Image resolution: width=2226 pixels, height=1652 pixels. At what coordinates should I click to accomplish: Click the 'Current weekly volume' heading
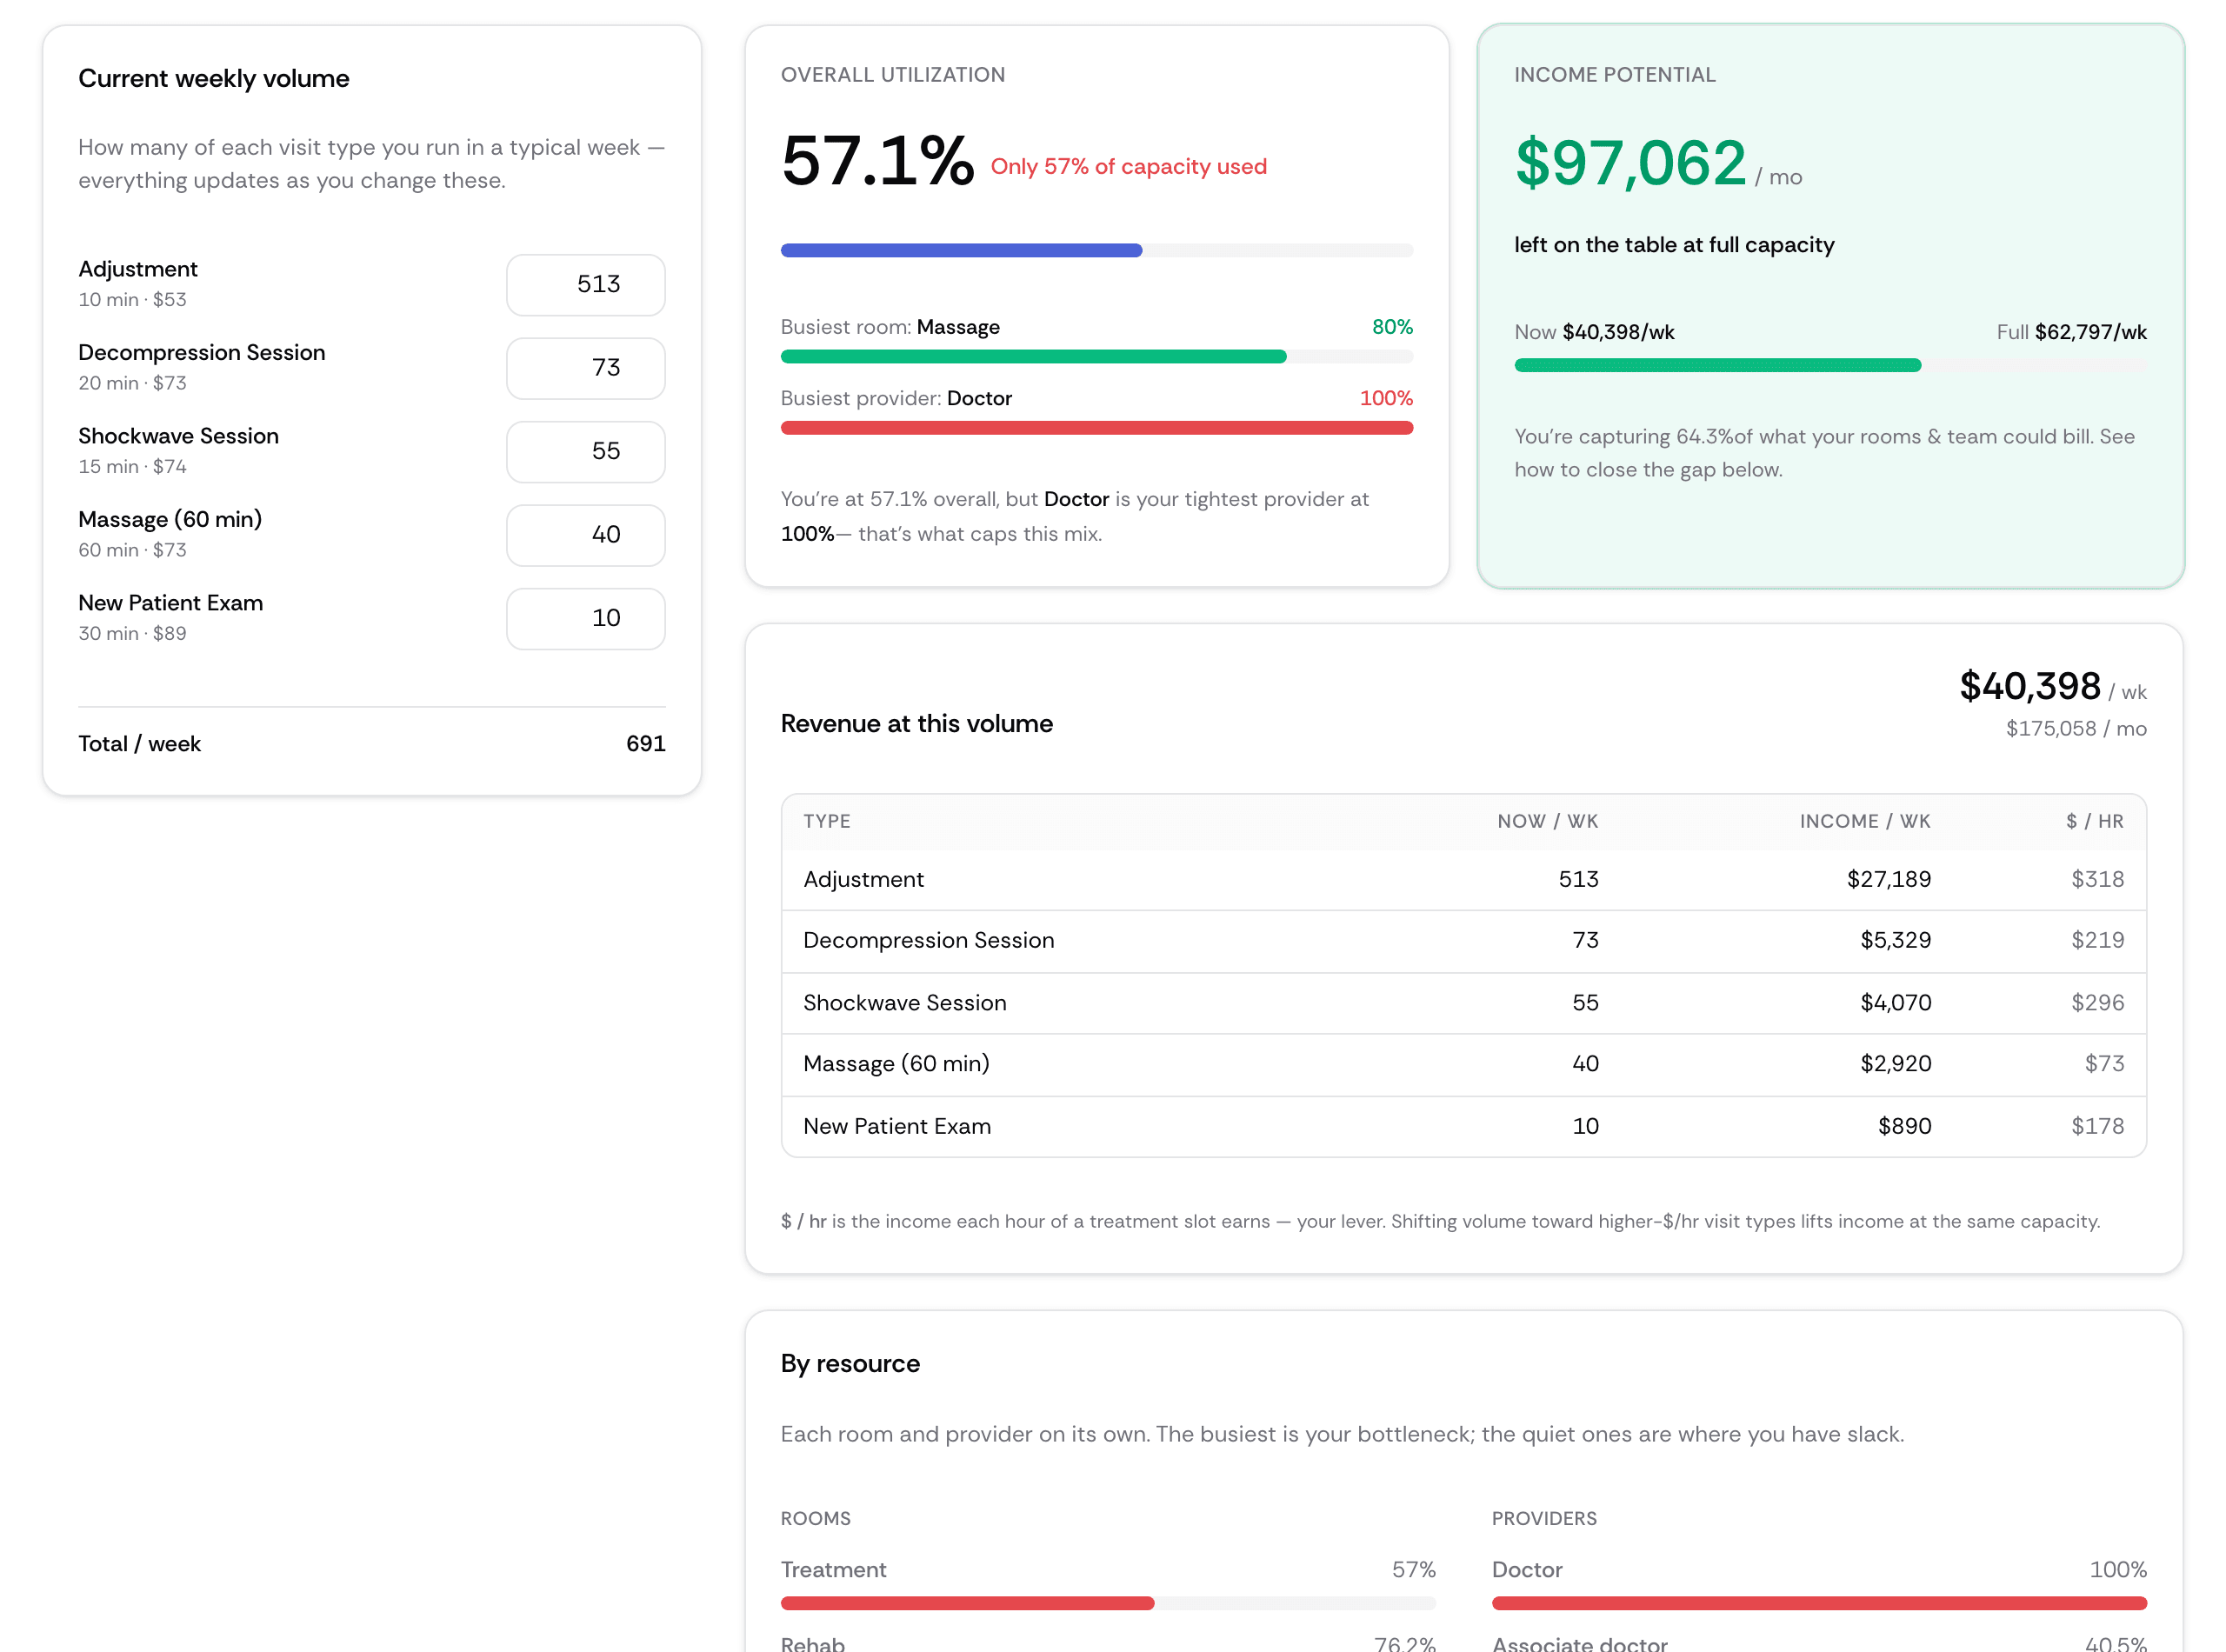pos(214,78)
